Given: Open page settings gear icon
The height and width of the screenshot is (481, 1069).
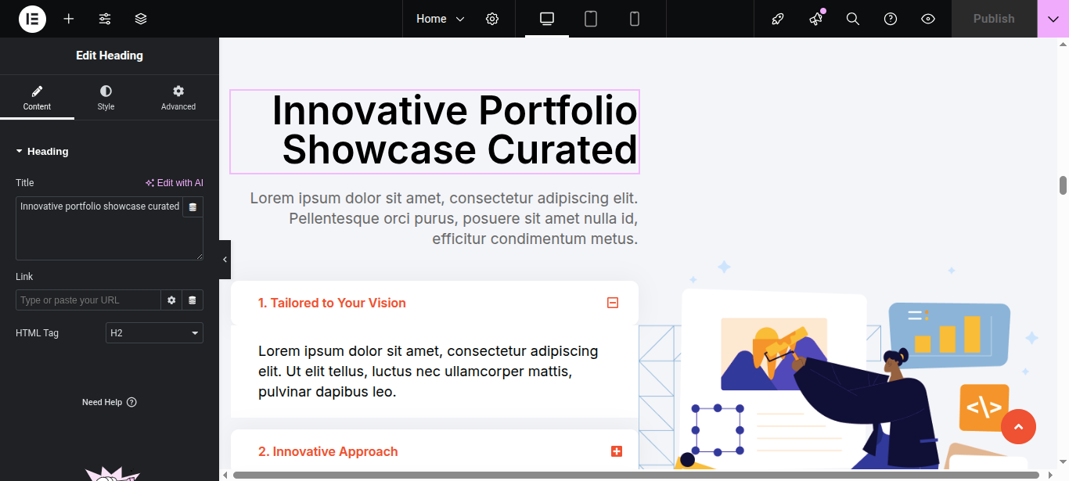Looking at the screenshot, I should pyautogui.click(x=492, y=19).
